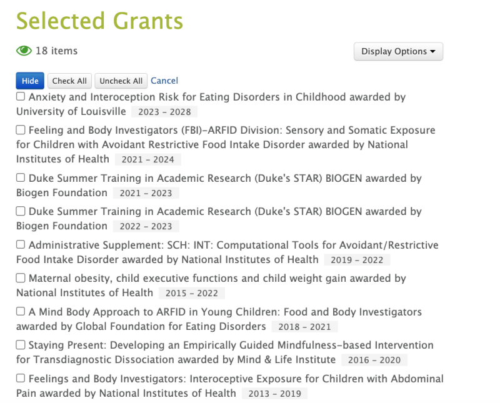This screenshot has width=500, height=403.
Task: Click the Selected Grants heading
Action: [x=101, y=21]
